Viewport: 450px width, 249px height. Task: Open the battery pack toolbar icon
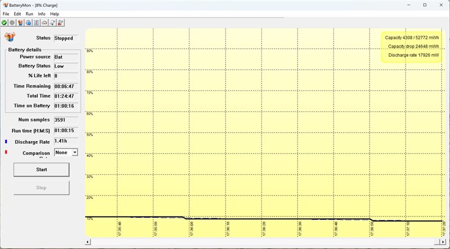20,22
